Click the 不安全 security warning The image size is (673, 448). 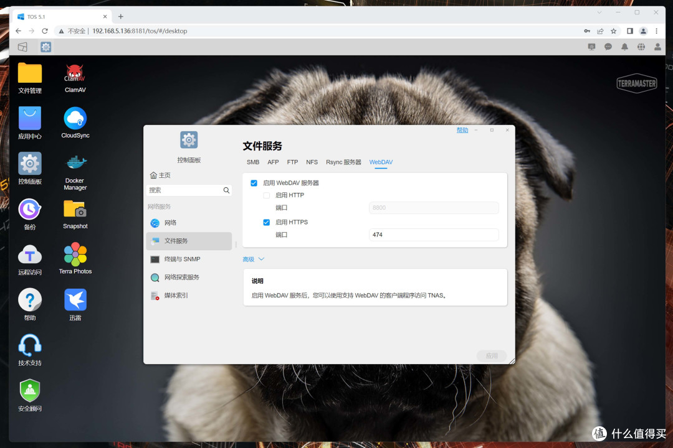tap(72, 31)
